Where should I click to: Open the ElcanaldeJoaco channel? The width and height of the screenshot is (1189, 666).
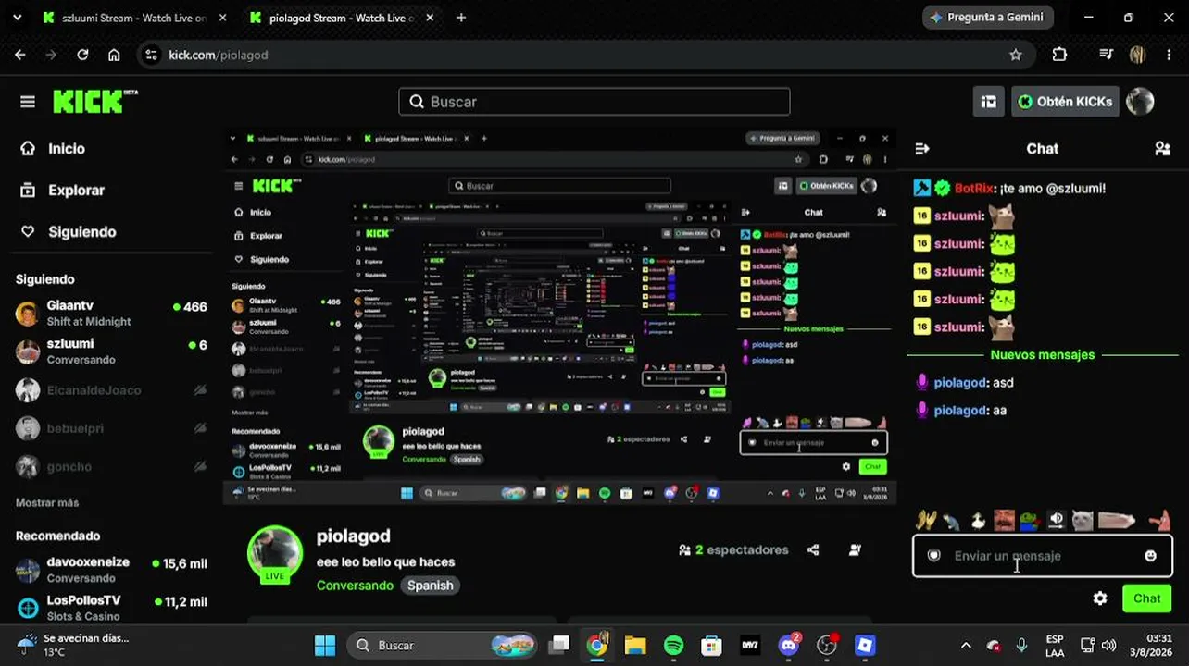pos(111,389)
